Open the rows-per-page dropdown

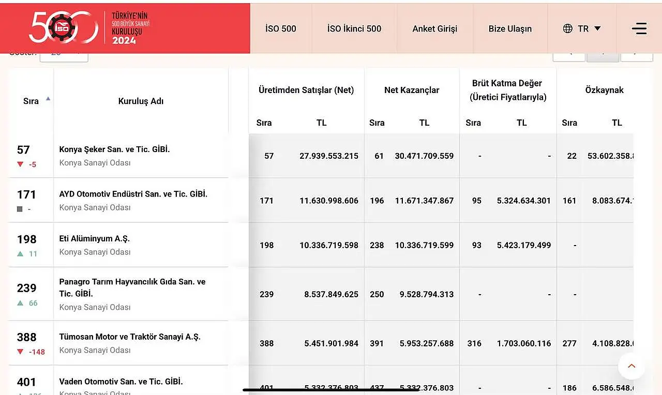[x=64, y=54]
